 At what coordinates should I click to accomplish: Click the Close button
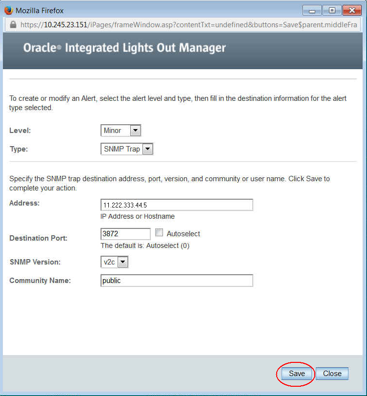[x=332, y=374]
